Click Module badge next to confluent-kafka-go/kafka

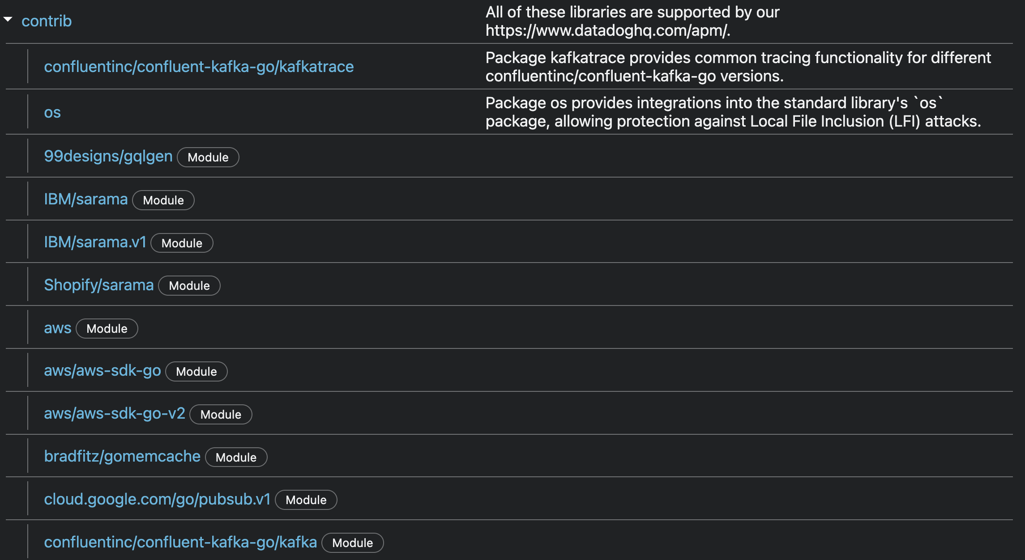[353, 543]
